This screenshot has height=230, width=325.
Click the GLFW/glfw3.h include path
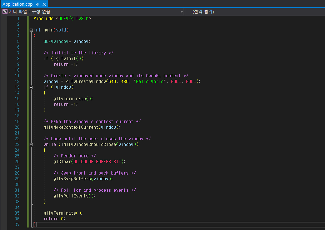pos(74,19)
